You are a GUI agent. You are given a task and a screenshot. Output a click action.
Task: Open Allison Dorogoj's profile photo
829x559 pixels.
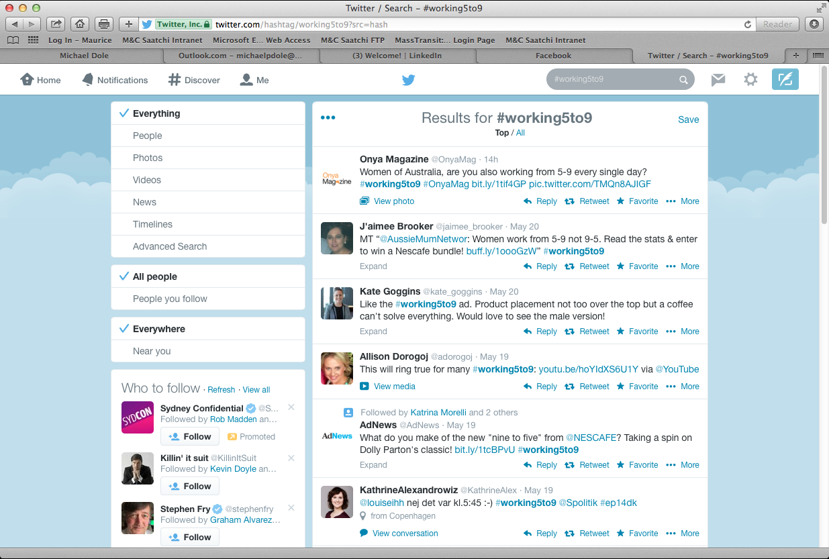[337, 368]
